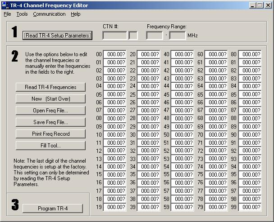Select channel 36 frequency field

pos(149,182)
